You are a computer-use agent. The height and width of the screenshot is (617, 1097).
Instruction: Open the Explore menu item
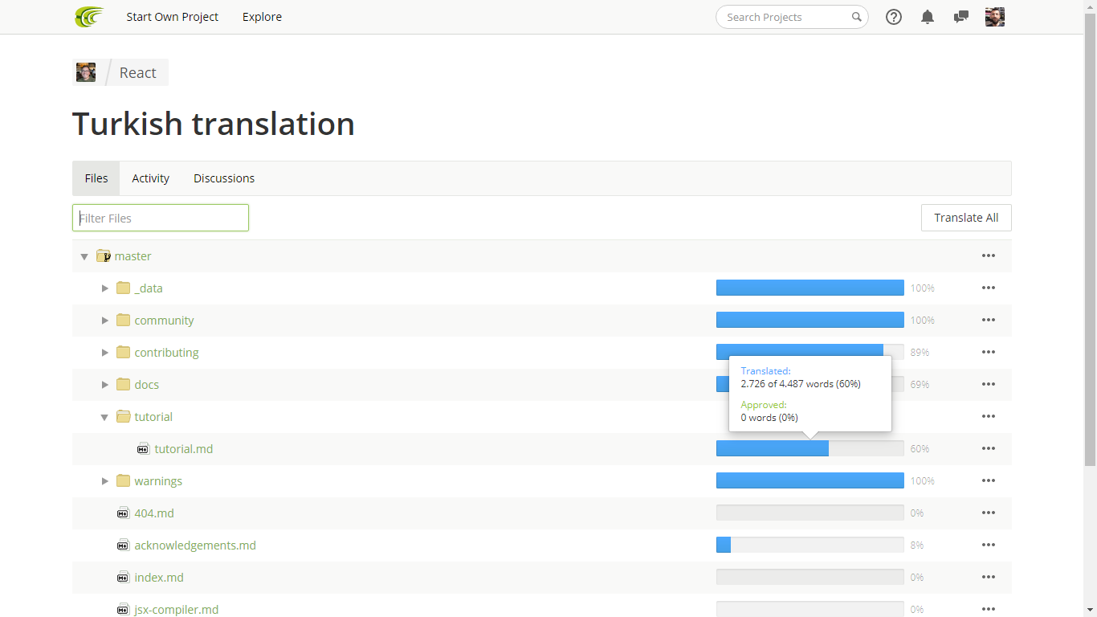262,17
